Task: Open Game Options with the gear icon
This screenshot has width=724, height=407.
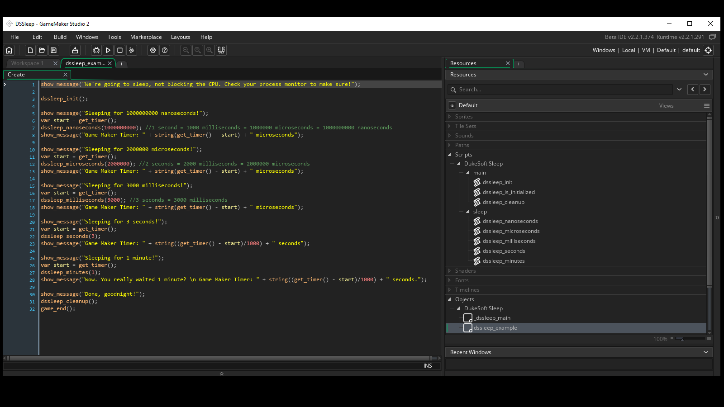Action: 153,50
